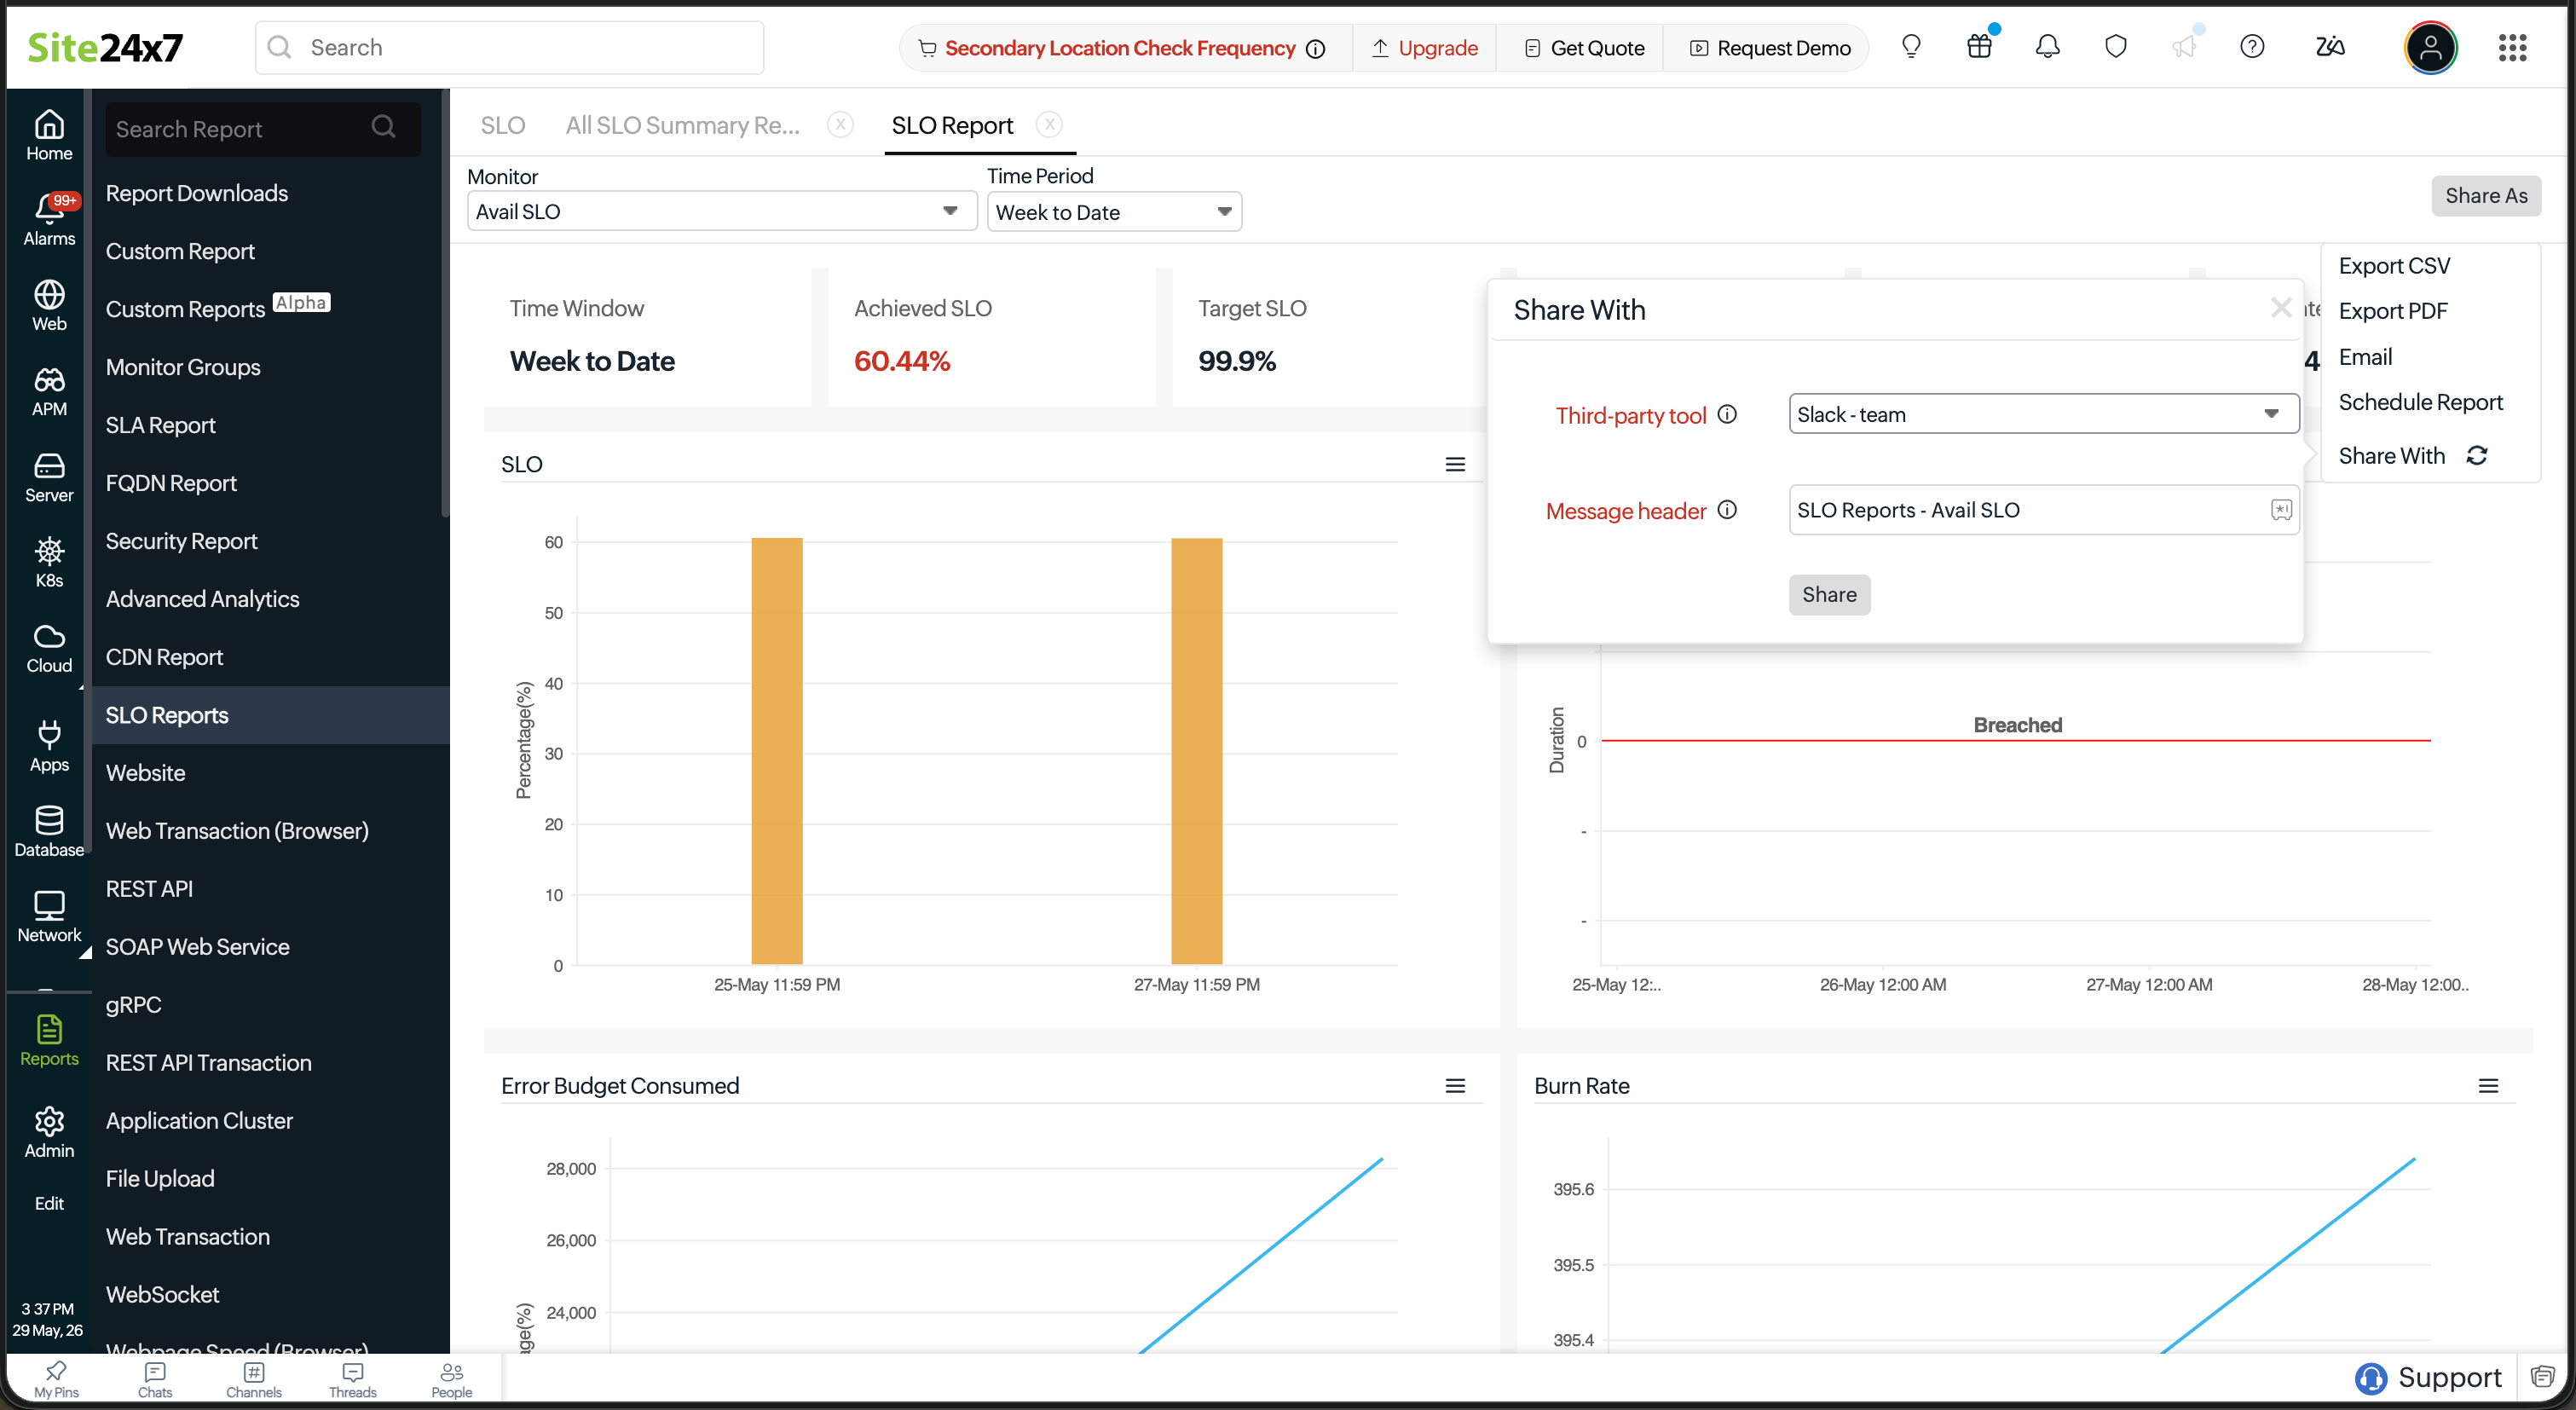Select Export CSV from share menu
2576x1410 pixels.
point(2394,266)
